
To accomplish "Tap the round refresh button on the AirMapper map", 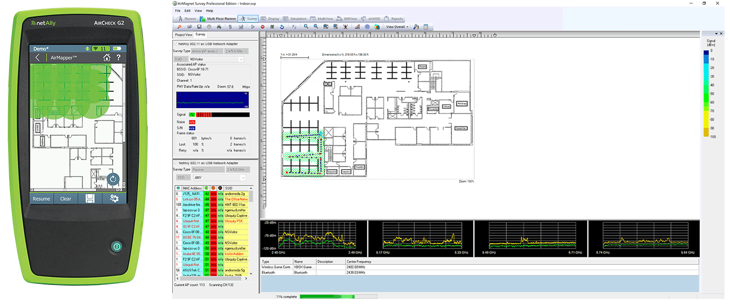I will pos(113,179).
